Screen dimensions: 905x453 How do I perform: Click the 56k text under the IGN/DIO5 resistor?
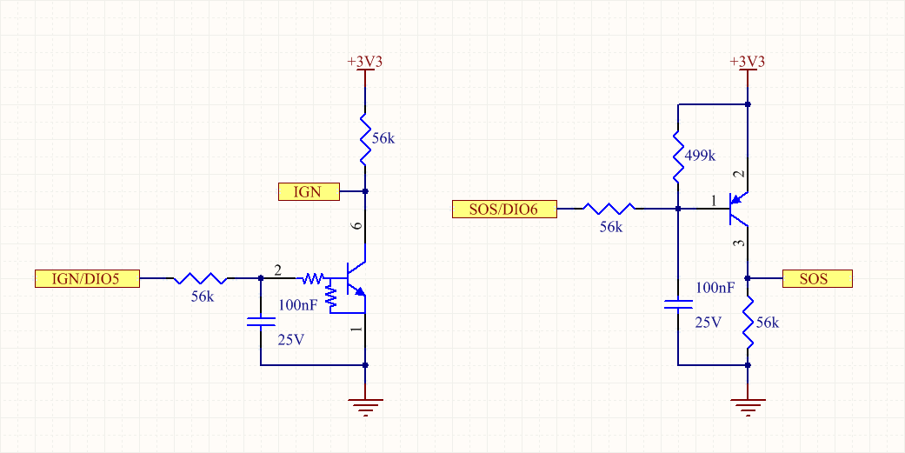203,296
